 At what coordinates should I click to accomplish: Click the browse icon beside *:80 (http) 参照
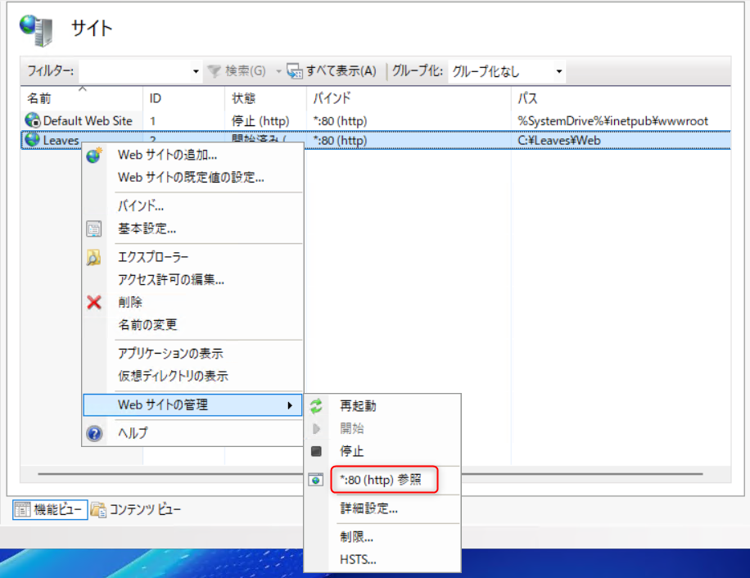(x=317, y=481)
